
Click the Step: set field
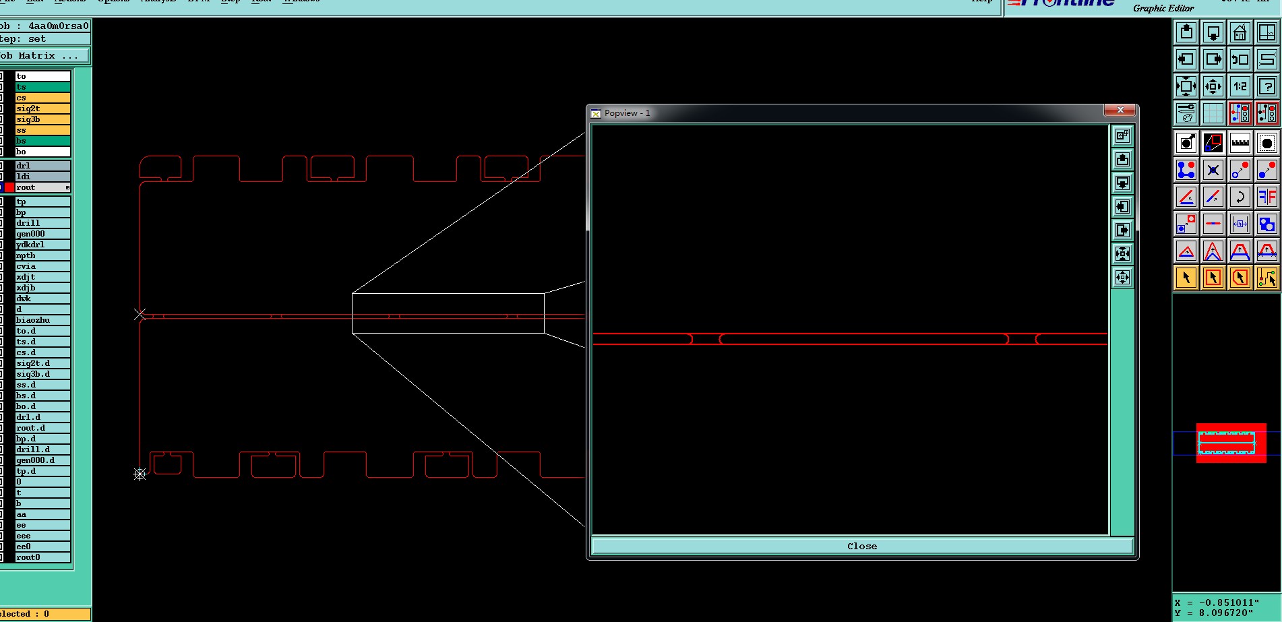pyautogui.click(x=44, y=38)
